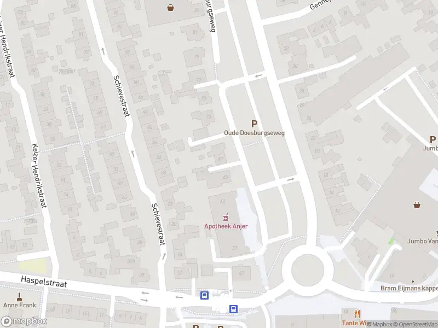The height and width of the screenshot is (328, 438).
Task: Select the lower-right bus stop icon
Action: (234, 309)
